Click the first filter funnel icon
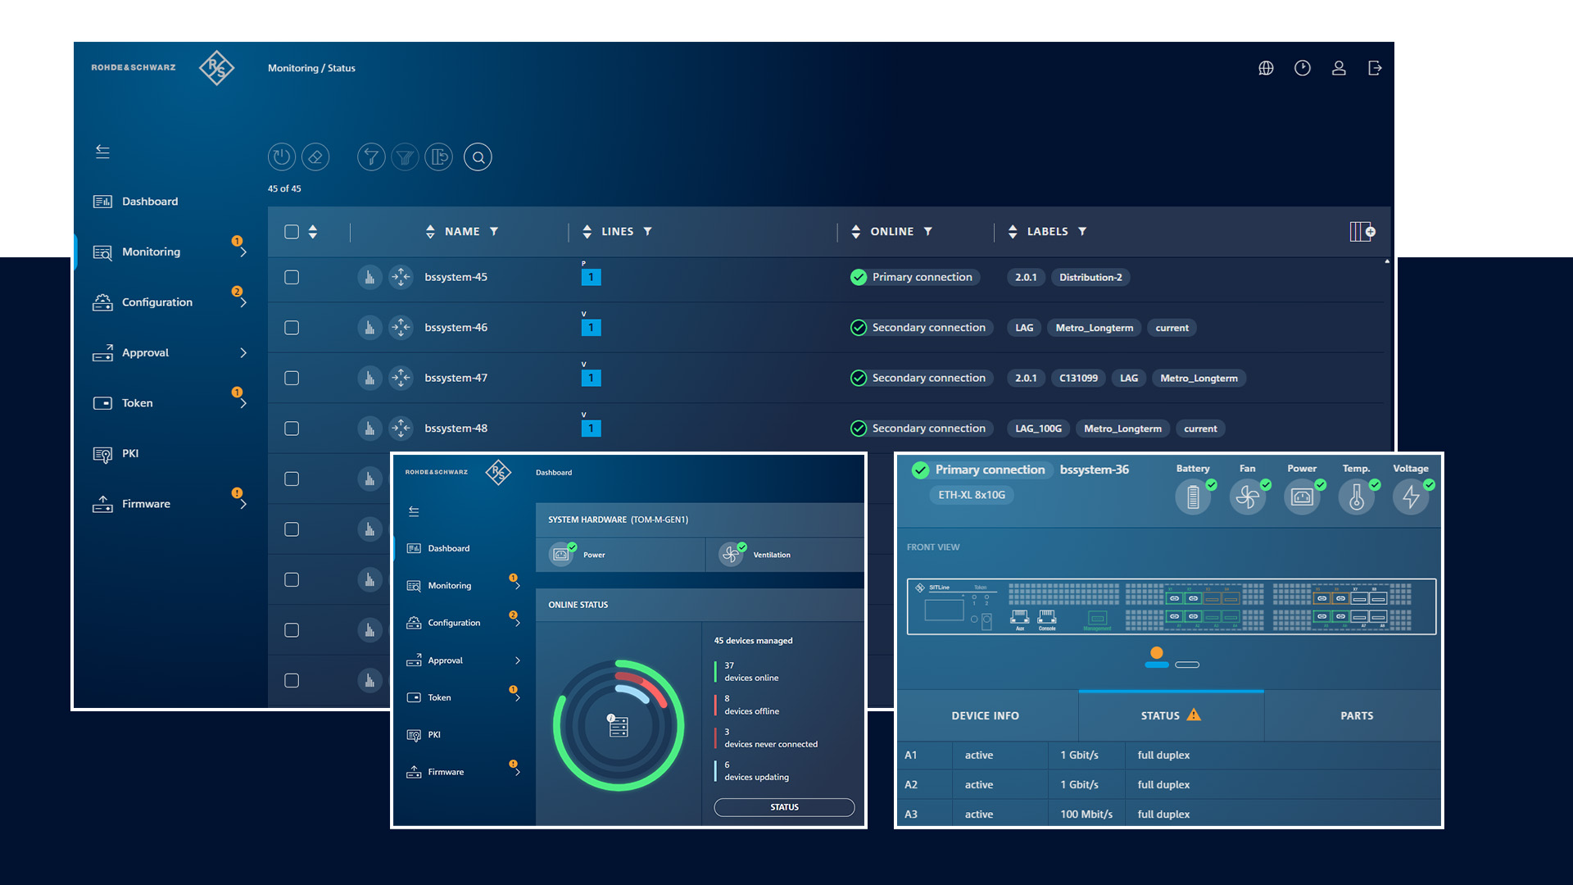 (371, 157)
